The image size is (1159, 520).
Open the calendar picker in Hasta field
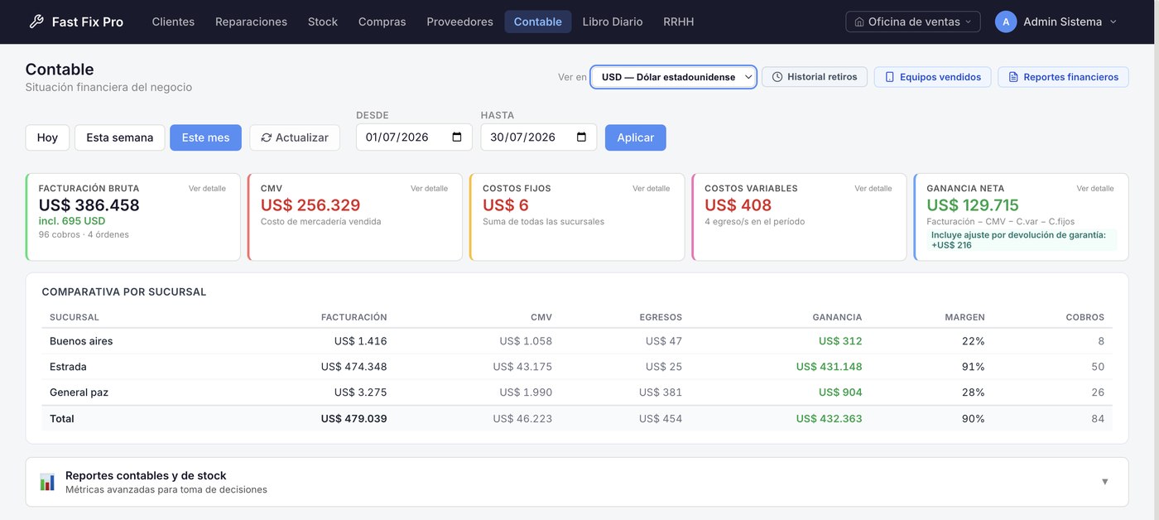point(581,137)
